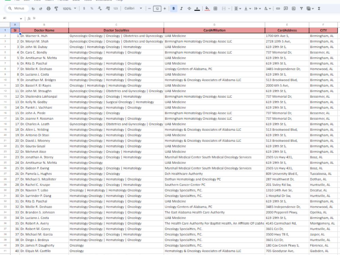Select cell Dr. Pamela L. Hughes
Image resolution: width=340 pixels, height=255 pixels.
coord(44,174)
